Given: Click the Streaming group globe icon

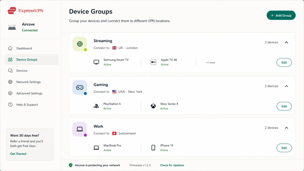Looking at the screenshot, I should pyautogui.click(x=80, y=44).
